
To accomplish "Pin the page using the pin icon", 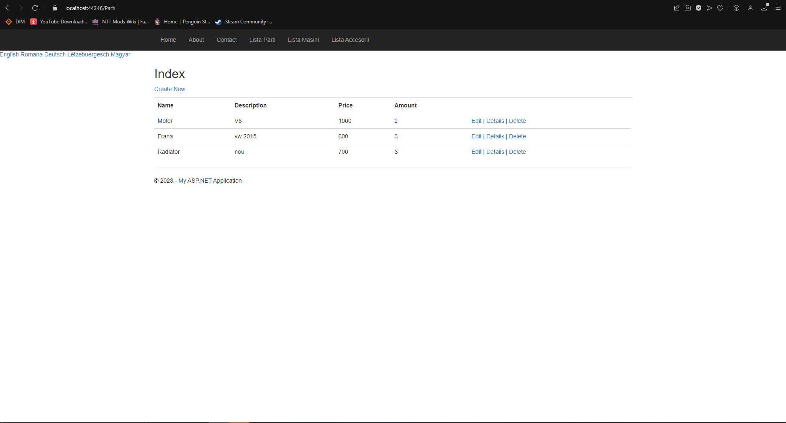I will pos(676,8).
